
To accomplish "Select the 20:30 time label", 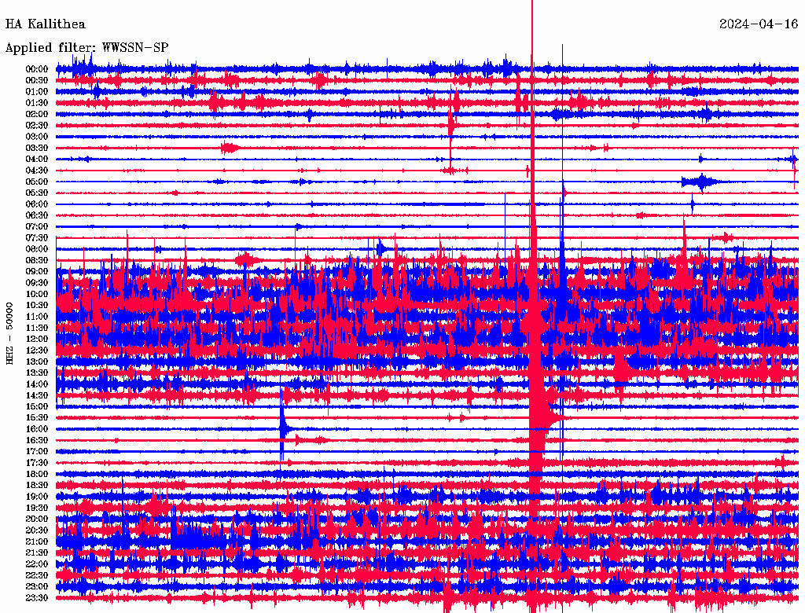I will pos(37,530).
